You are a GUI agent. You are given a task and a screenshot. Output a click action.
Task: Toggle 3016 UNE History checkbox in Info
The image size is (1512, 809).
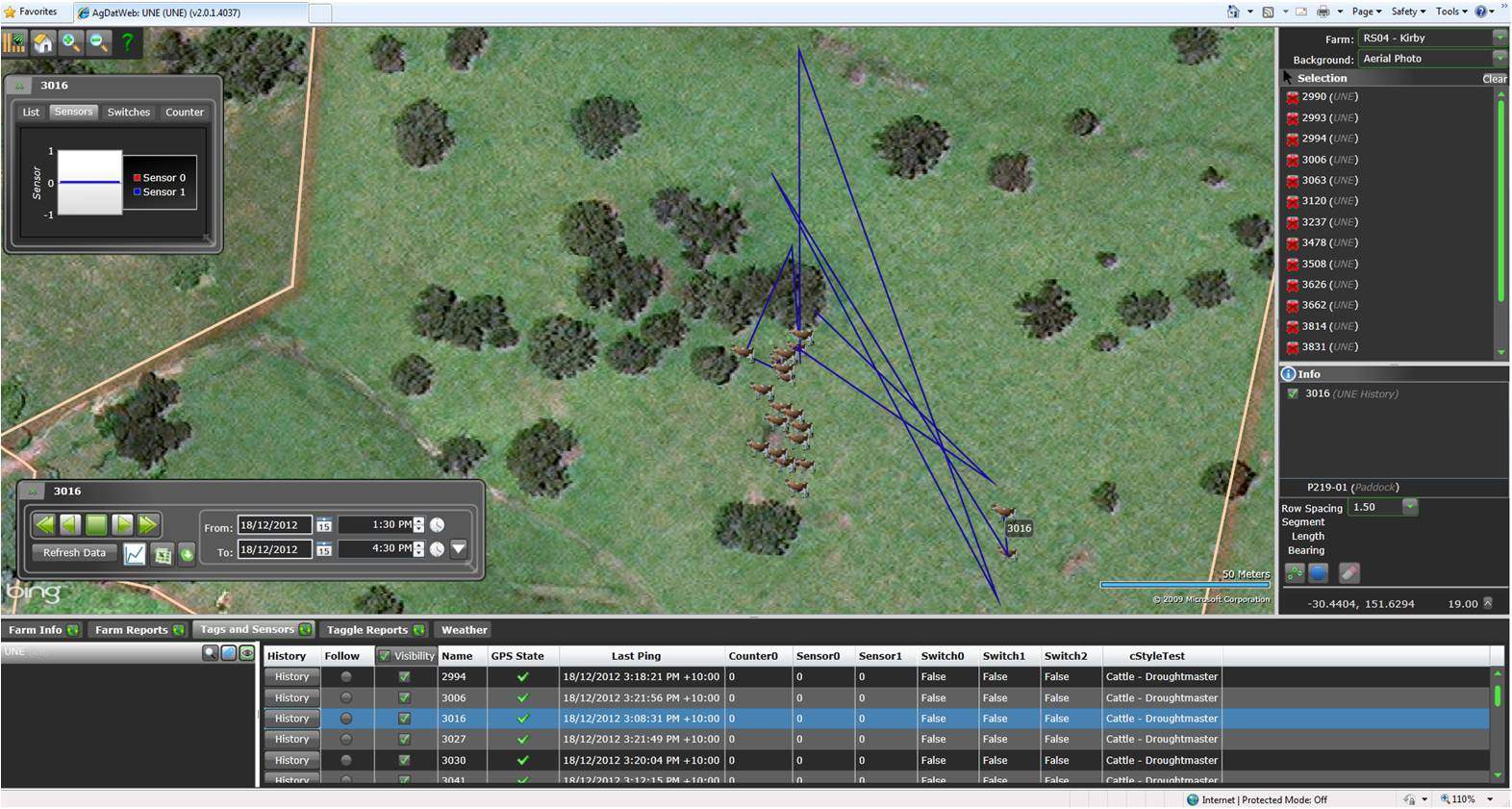[1293, 393]
